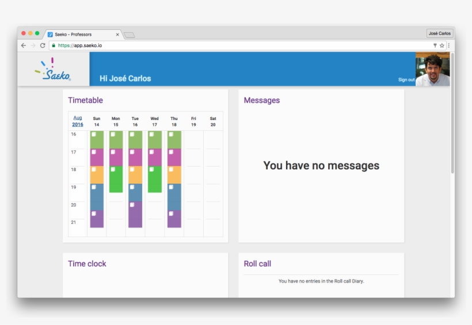This screenshot has width=472, height=325.
Task: Click the Messages heading
Action: click(x=261, y=100)
